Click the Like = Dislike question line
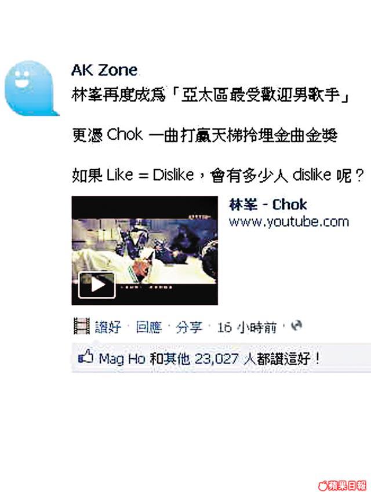Viewport: 371px width, 495px height. click(x=218, y=176)
